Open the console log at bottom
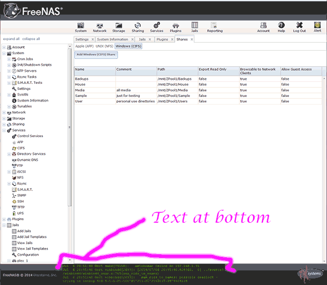This screenshot has height=285, width=327. (x=143, y=273)
